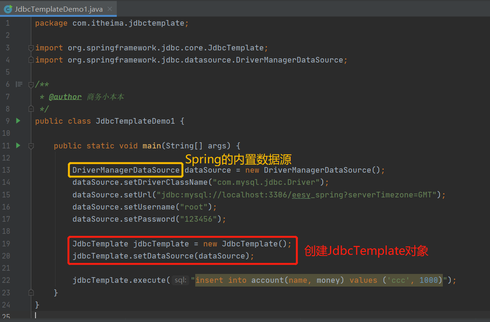The image size is (490, 322).
Task: Click the DriverManagerDataSource import on line 4
Action: tap(191, 60)
